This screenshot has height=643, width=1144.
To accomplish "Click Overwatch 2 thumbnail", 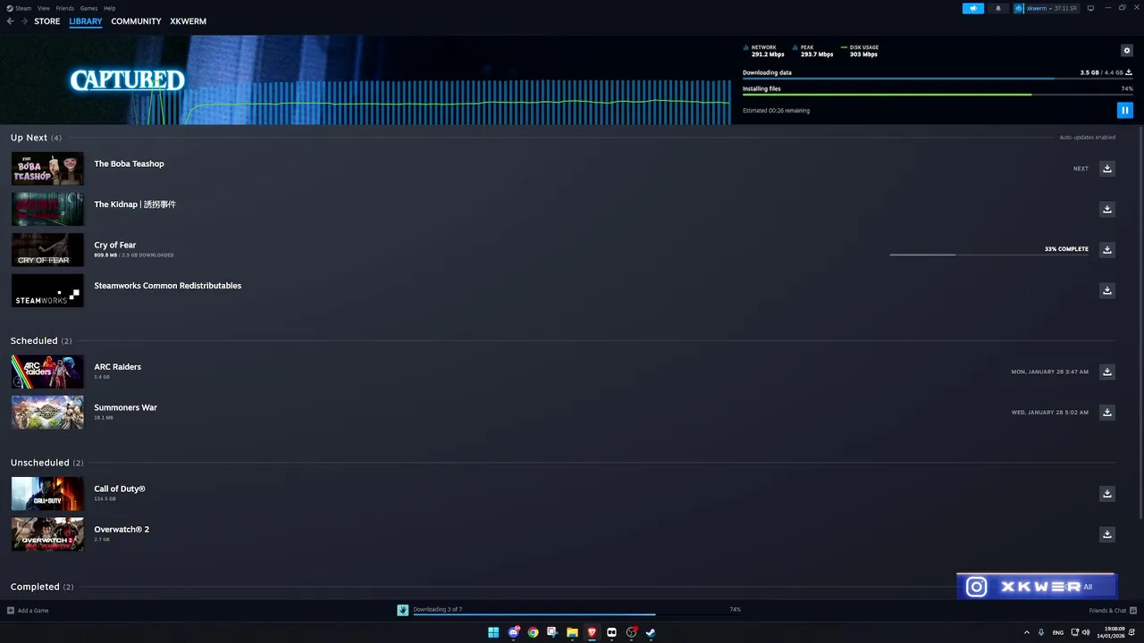I will [47, 534].
